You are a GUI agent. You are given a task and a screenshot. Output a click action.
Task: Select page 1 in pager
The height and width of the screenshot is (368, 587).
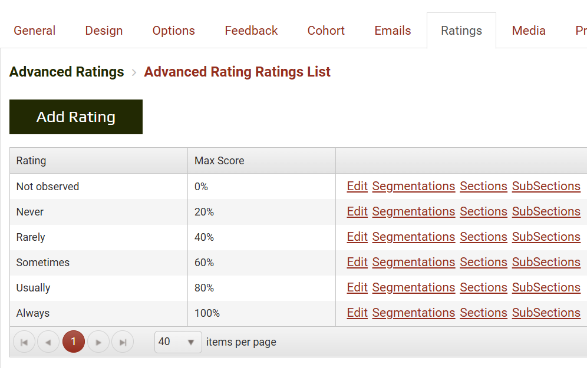[x=74, y=342]
